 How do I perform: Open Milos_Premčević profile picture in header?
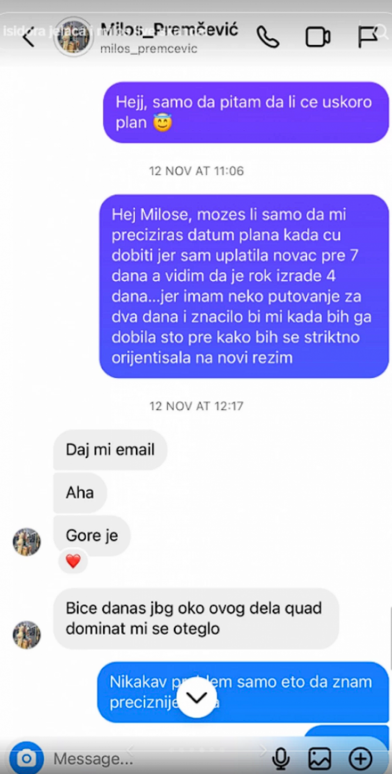pos(73,37)
